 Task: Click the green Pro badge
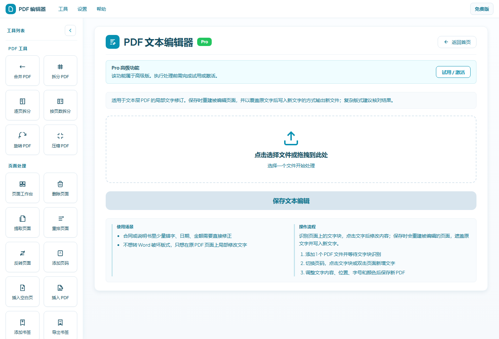click(x=204, y=42)
